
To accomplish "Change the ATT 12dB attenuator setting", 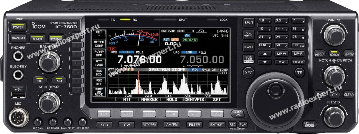I will coord(99,63).
